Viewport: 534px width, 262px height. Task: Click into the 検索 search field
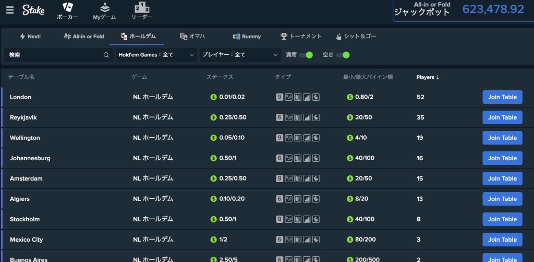(58, 55)
